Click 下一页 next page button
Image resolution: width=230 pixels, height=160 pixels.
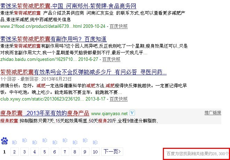tap(112, 152)
